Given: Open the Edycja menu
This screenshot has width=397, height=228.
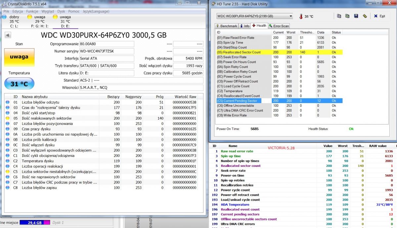Looking at the screenshot, I should pos(17,11).
